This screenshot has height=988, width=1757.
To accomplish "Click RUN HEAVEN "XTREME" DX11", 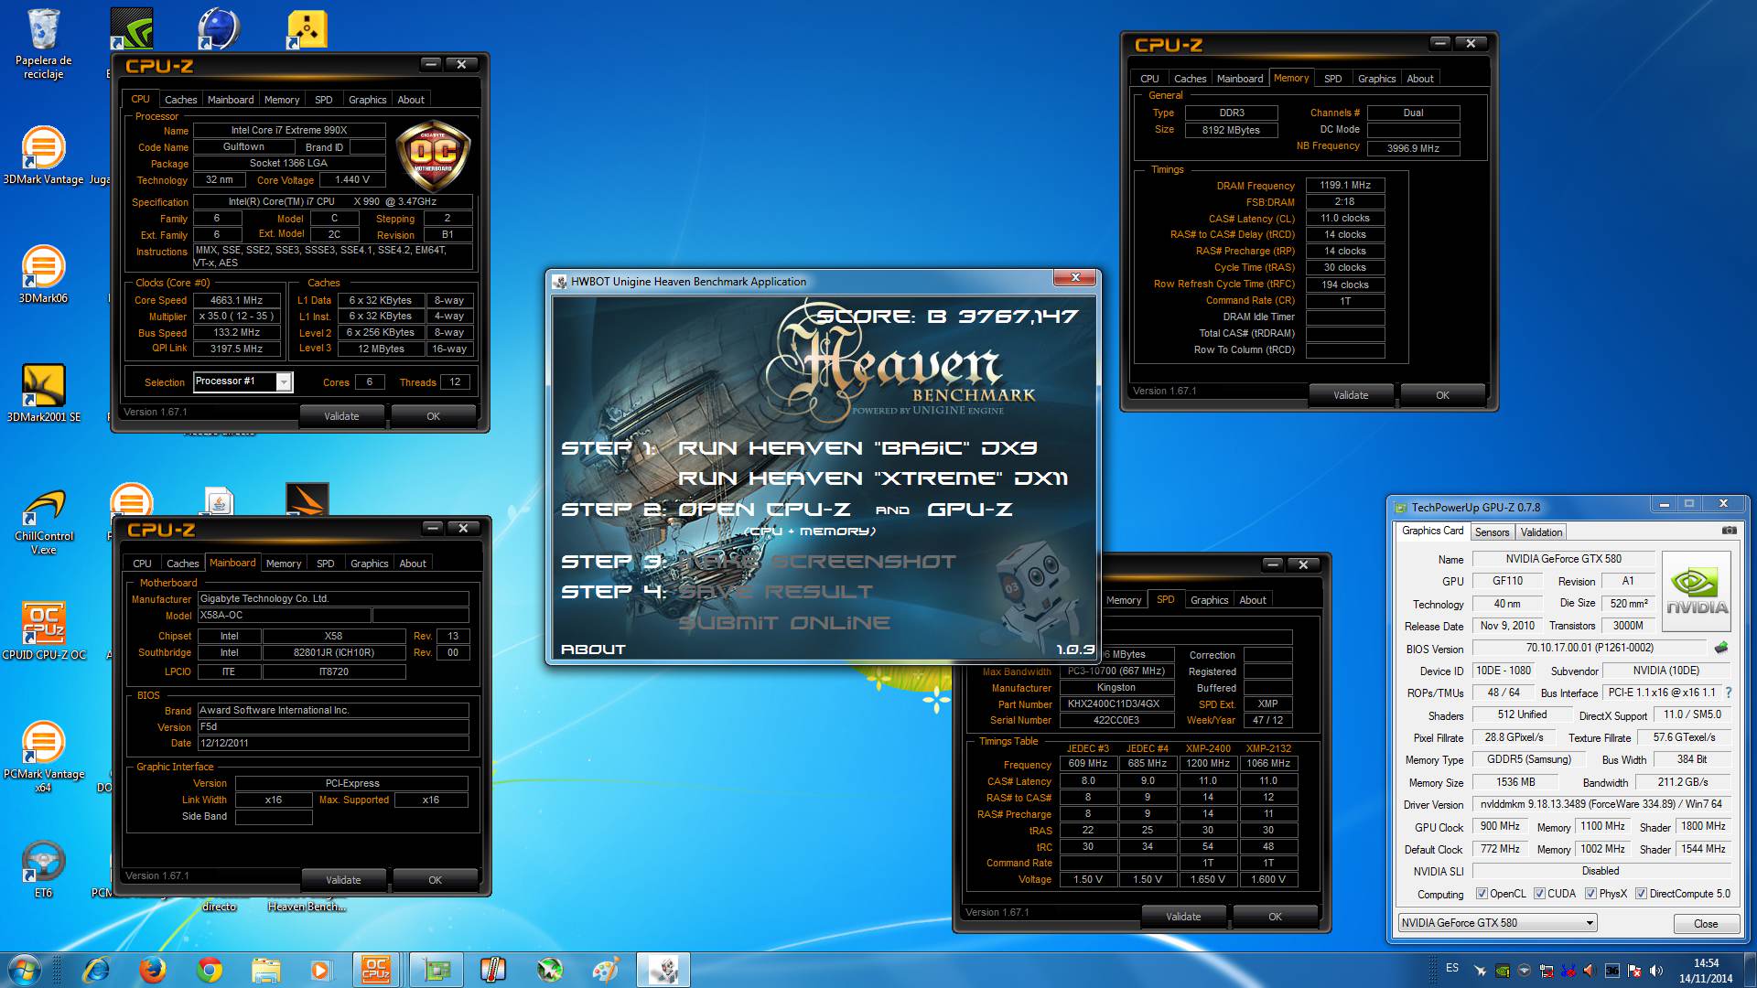I will 872,478.
